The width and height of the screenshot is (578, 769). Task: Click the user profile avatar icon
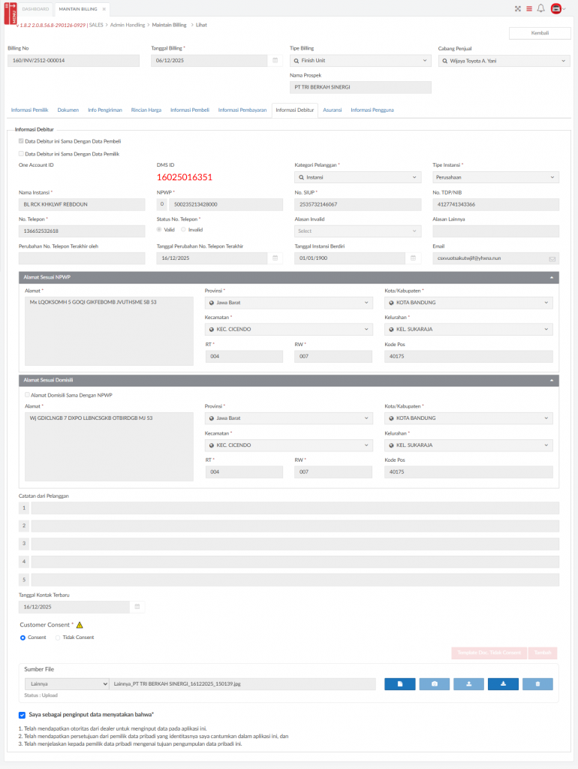[556, 8]
